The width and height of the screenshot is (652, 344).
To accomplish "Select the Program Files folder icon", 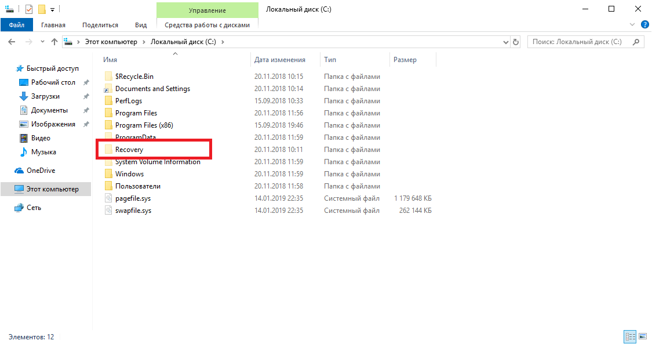I will pos(108,113).
